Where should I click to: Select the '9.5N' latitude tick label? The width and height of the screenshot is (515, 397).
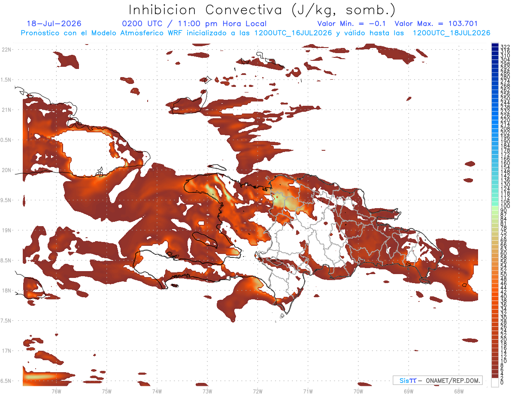[x=6, y=200]
